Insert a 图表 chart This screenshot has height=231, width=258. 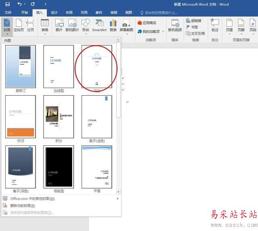point(113,25)
